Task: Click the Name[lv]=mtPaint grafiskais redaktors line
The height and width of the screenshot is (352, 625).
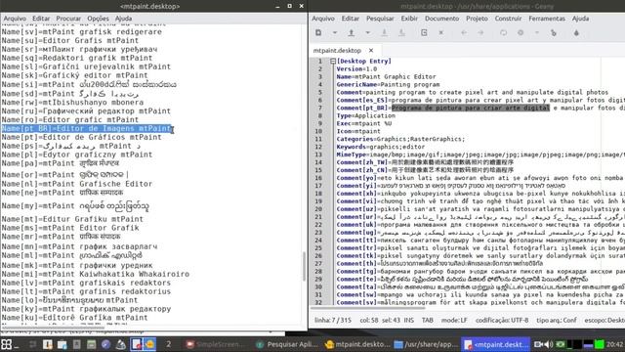Action: pos(86,283)
